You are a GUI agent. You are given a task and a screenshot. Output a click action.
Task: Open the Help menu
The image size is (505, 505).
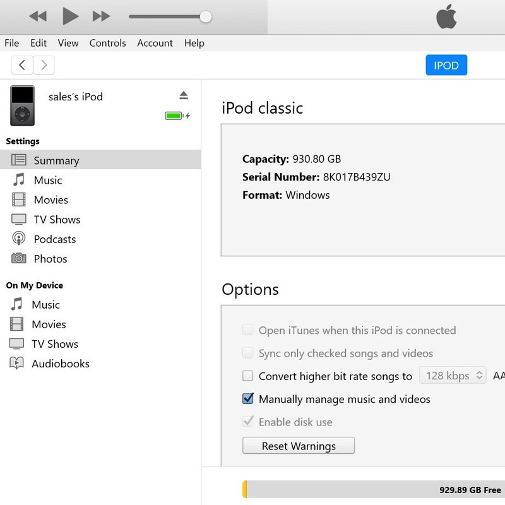194,43
